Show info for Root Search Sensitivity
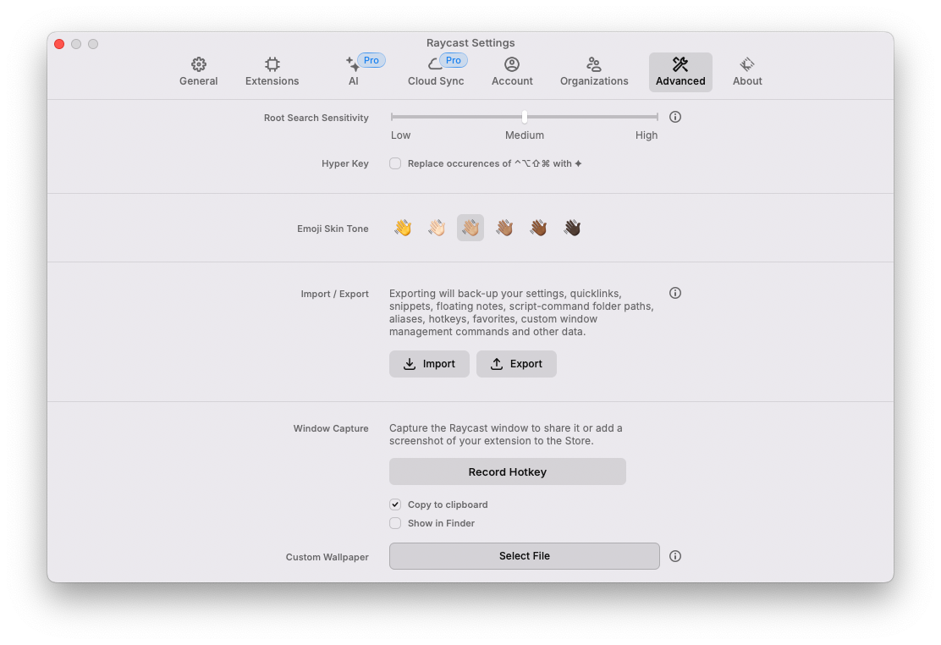 point(675,117)
